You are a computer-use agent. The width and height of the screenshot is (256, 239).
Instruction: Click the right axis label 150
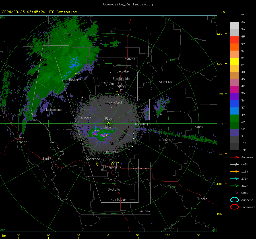coord(220,34)
